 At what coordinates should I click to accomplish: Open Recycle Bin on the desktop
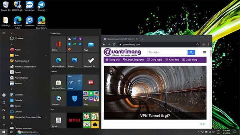6,6
